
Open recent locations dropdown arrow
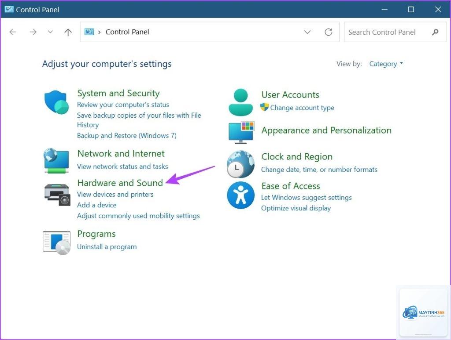[50, 32]
